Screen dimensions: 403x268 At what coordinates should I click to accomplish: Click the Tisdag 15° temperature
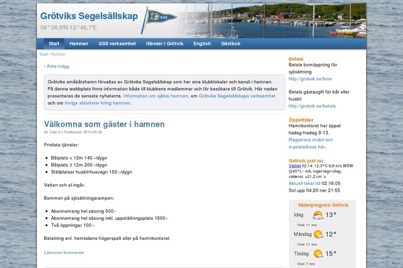331,254
